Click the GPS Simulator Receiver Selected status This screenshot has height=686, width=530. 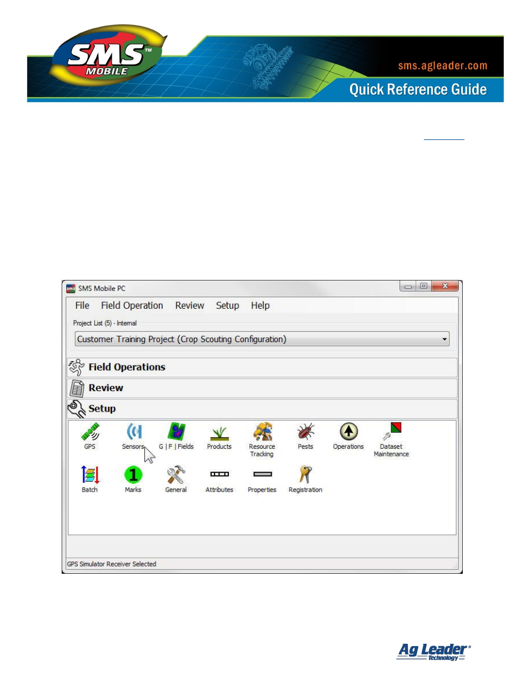pos(112,564)
